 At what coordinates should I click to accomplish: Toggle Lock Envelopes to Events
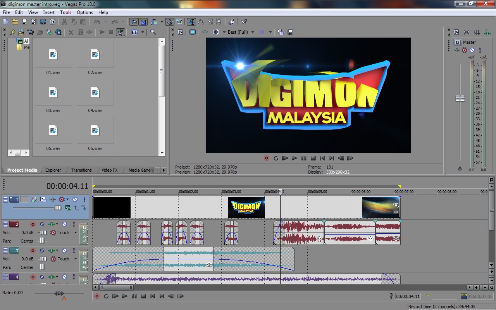(x=170, y=22)
